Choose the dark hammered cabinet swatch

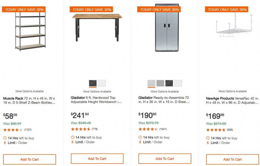169,83
